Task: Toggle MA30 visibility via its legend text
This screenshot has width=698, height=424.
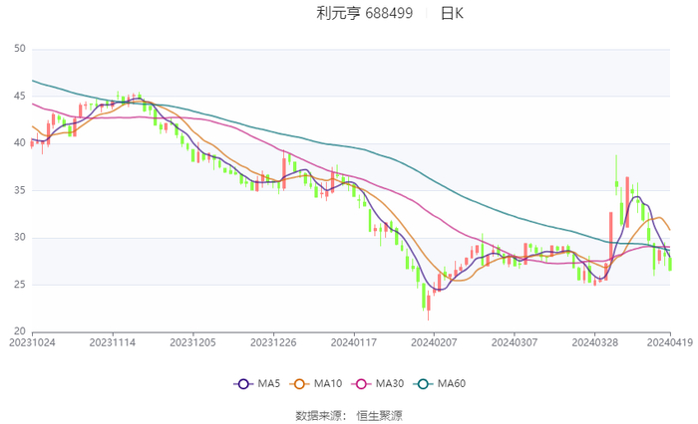Action: (389, 384)
